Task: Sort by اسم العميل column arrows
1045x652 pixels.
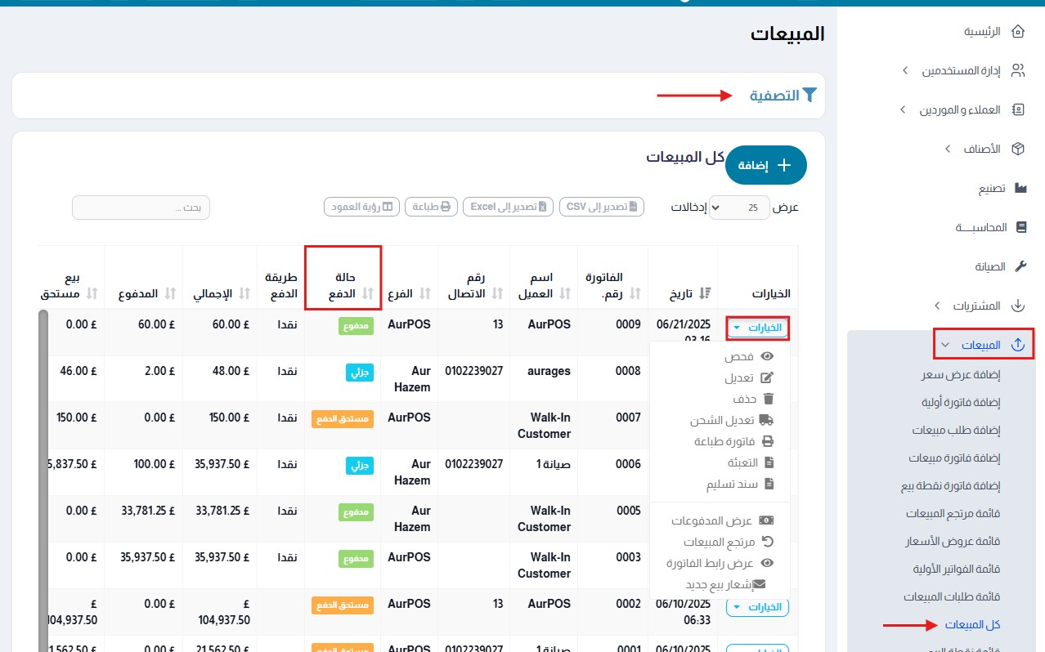Action: [x=563, y=293]
